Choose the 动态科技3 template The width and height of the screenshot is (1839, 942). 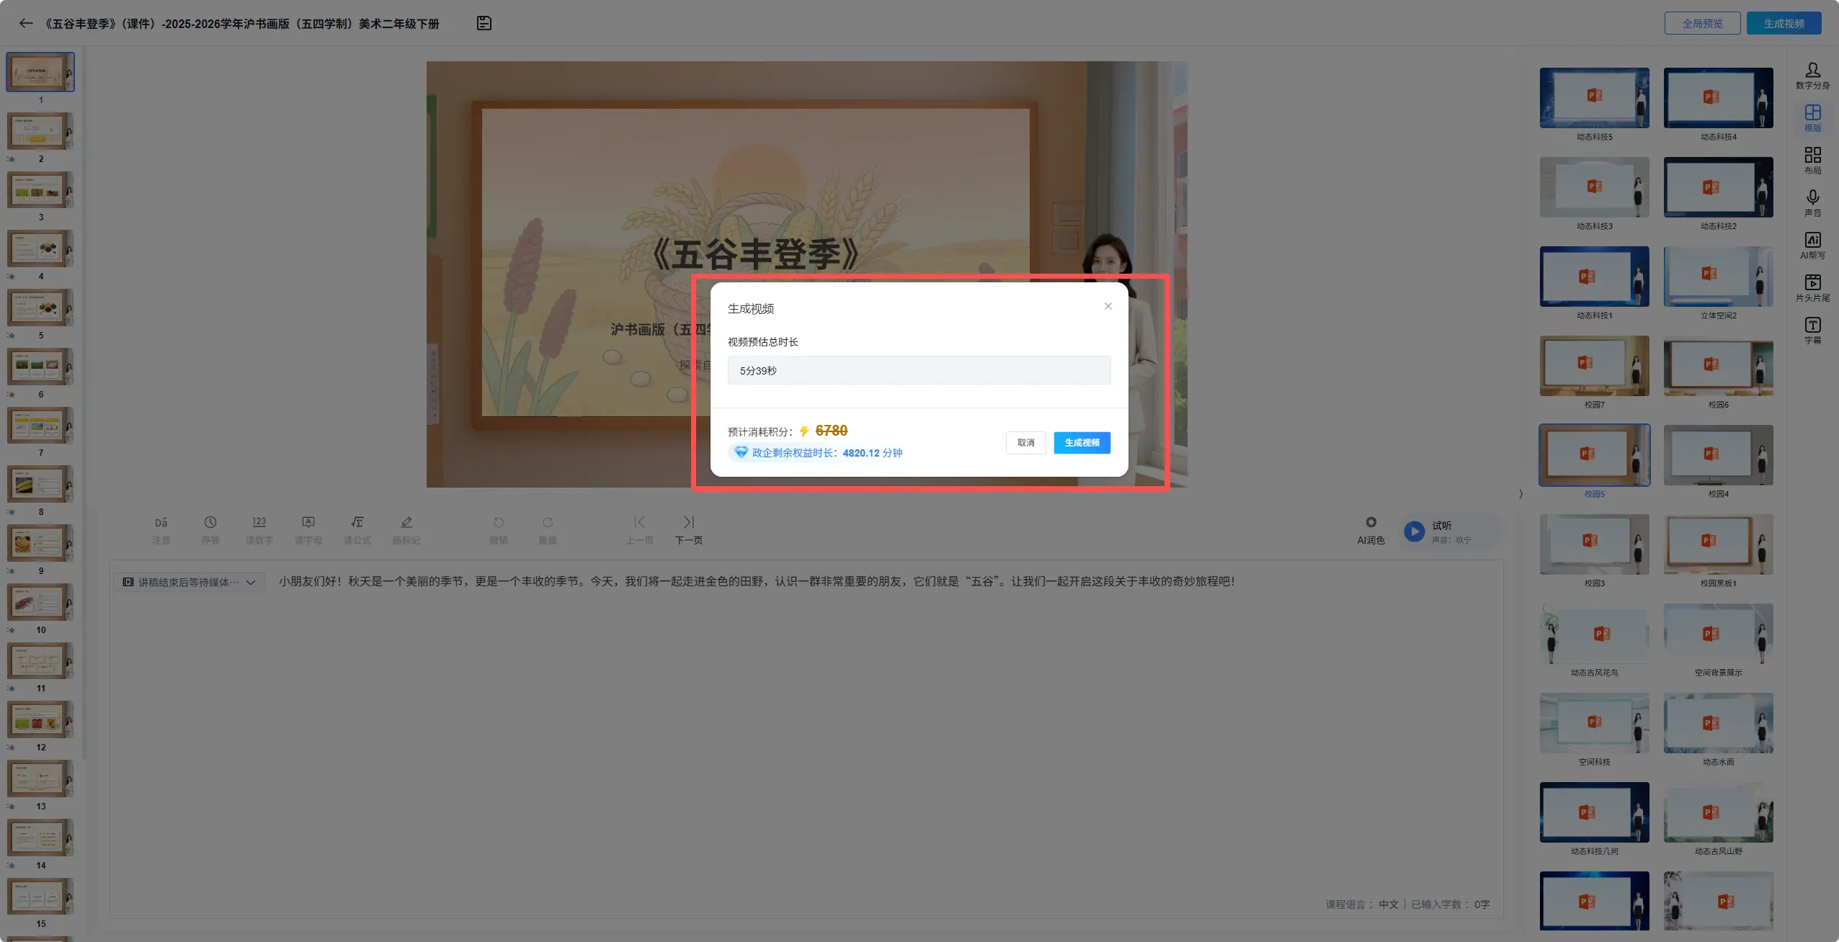pos(1594,187)
